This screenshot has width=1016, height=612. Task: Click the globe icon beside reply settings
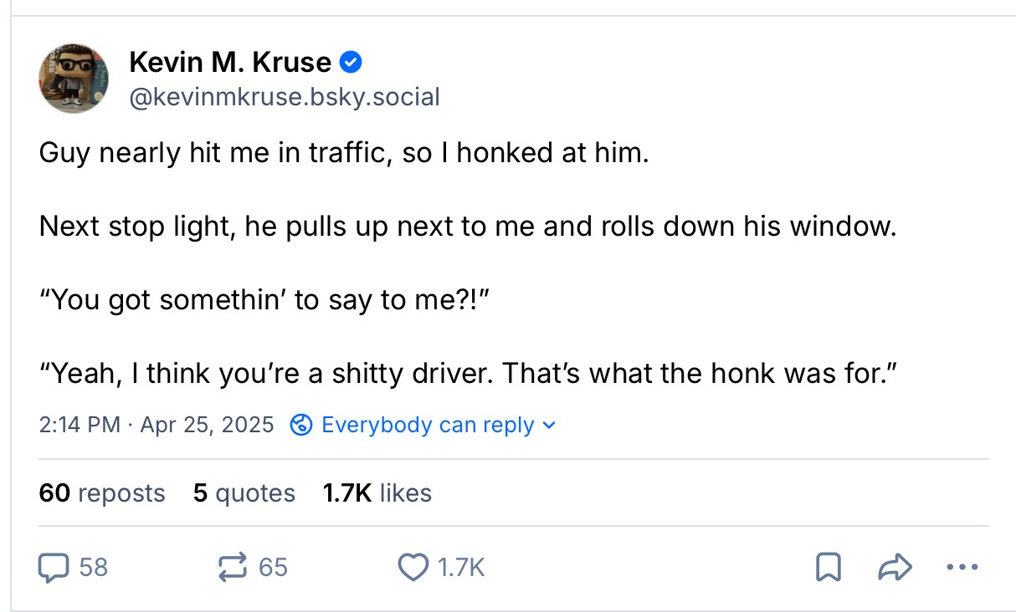300,425
